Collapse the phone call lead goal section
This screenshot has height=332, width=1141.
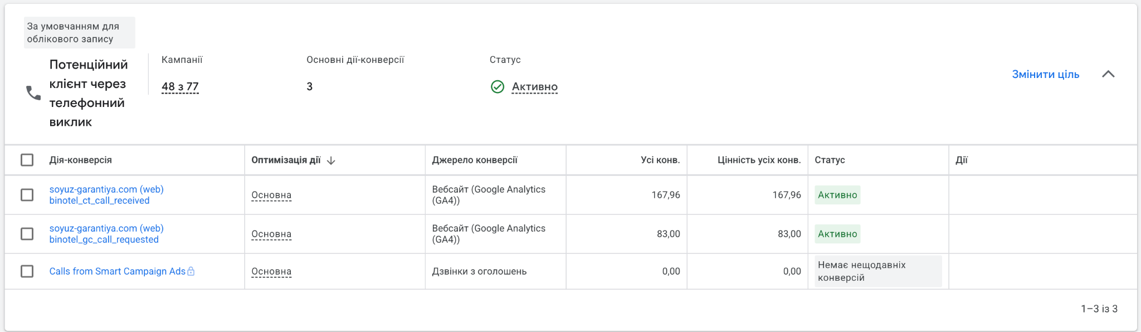[1108, 74]
